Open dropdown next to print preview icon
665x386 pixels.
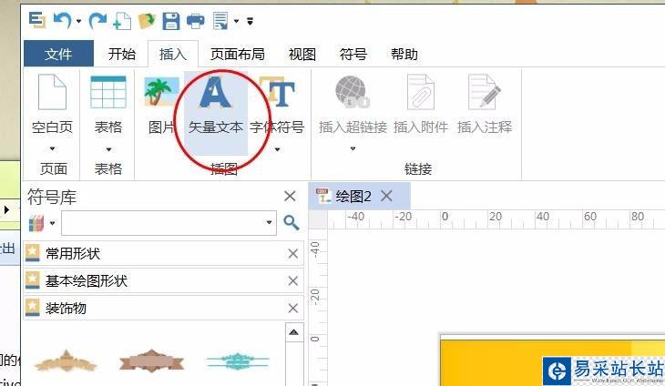tap(236, 21)
